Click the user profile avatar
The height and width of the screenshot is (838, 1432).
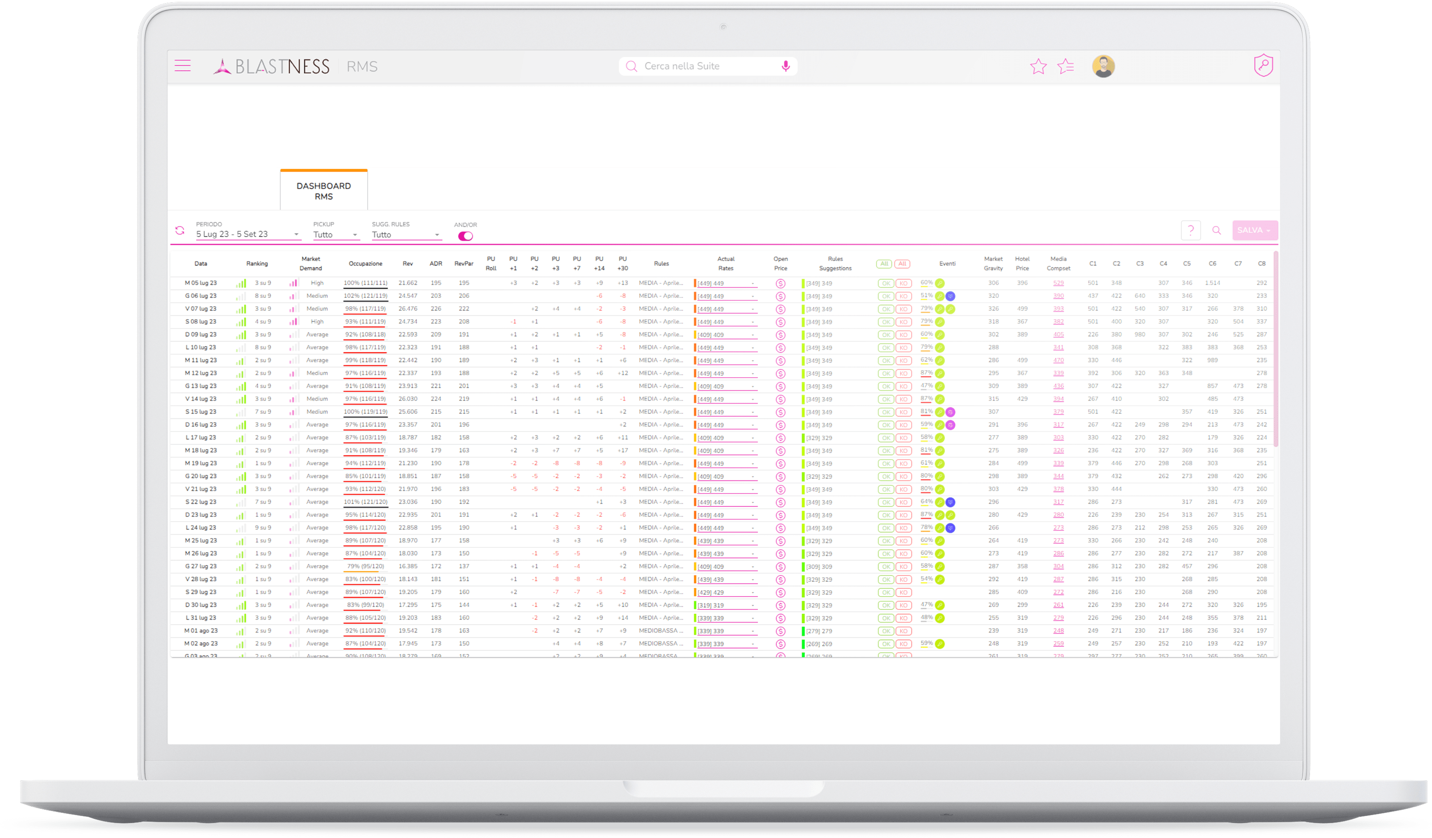1103,67
